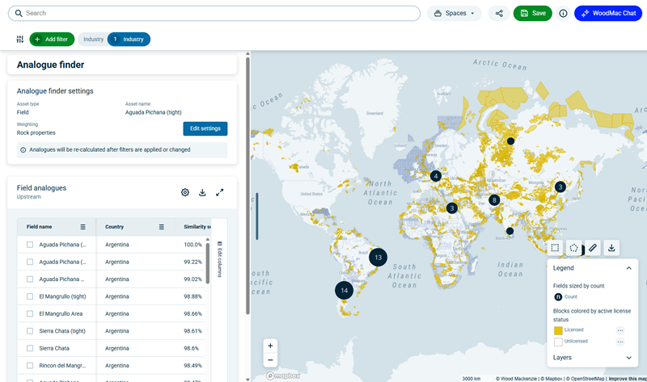Click the yellow Licensed color swatch
647x382 pixels.
click(558, 330)
